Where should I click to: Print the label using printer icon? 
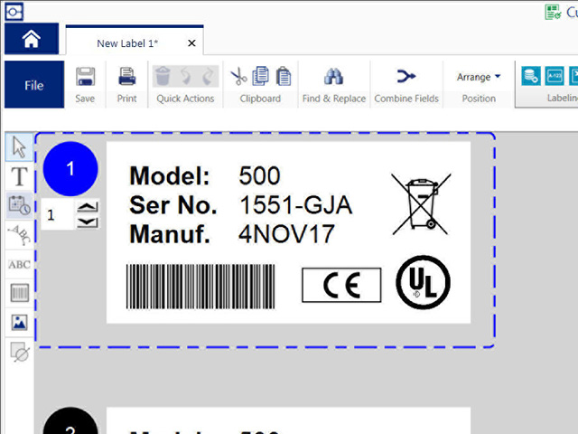point(126,77)
